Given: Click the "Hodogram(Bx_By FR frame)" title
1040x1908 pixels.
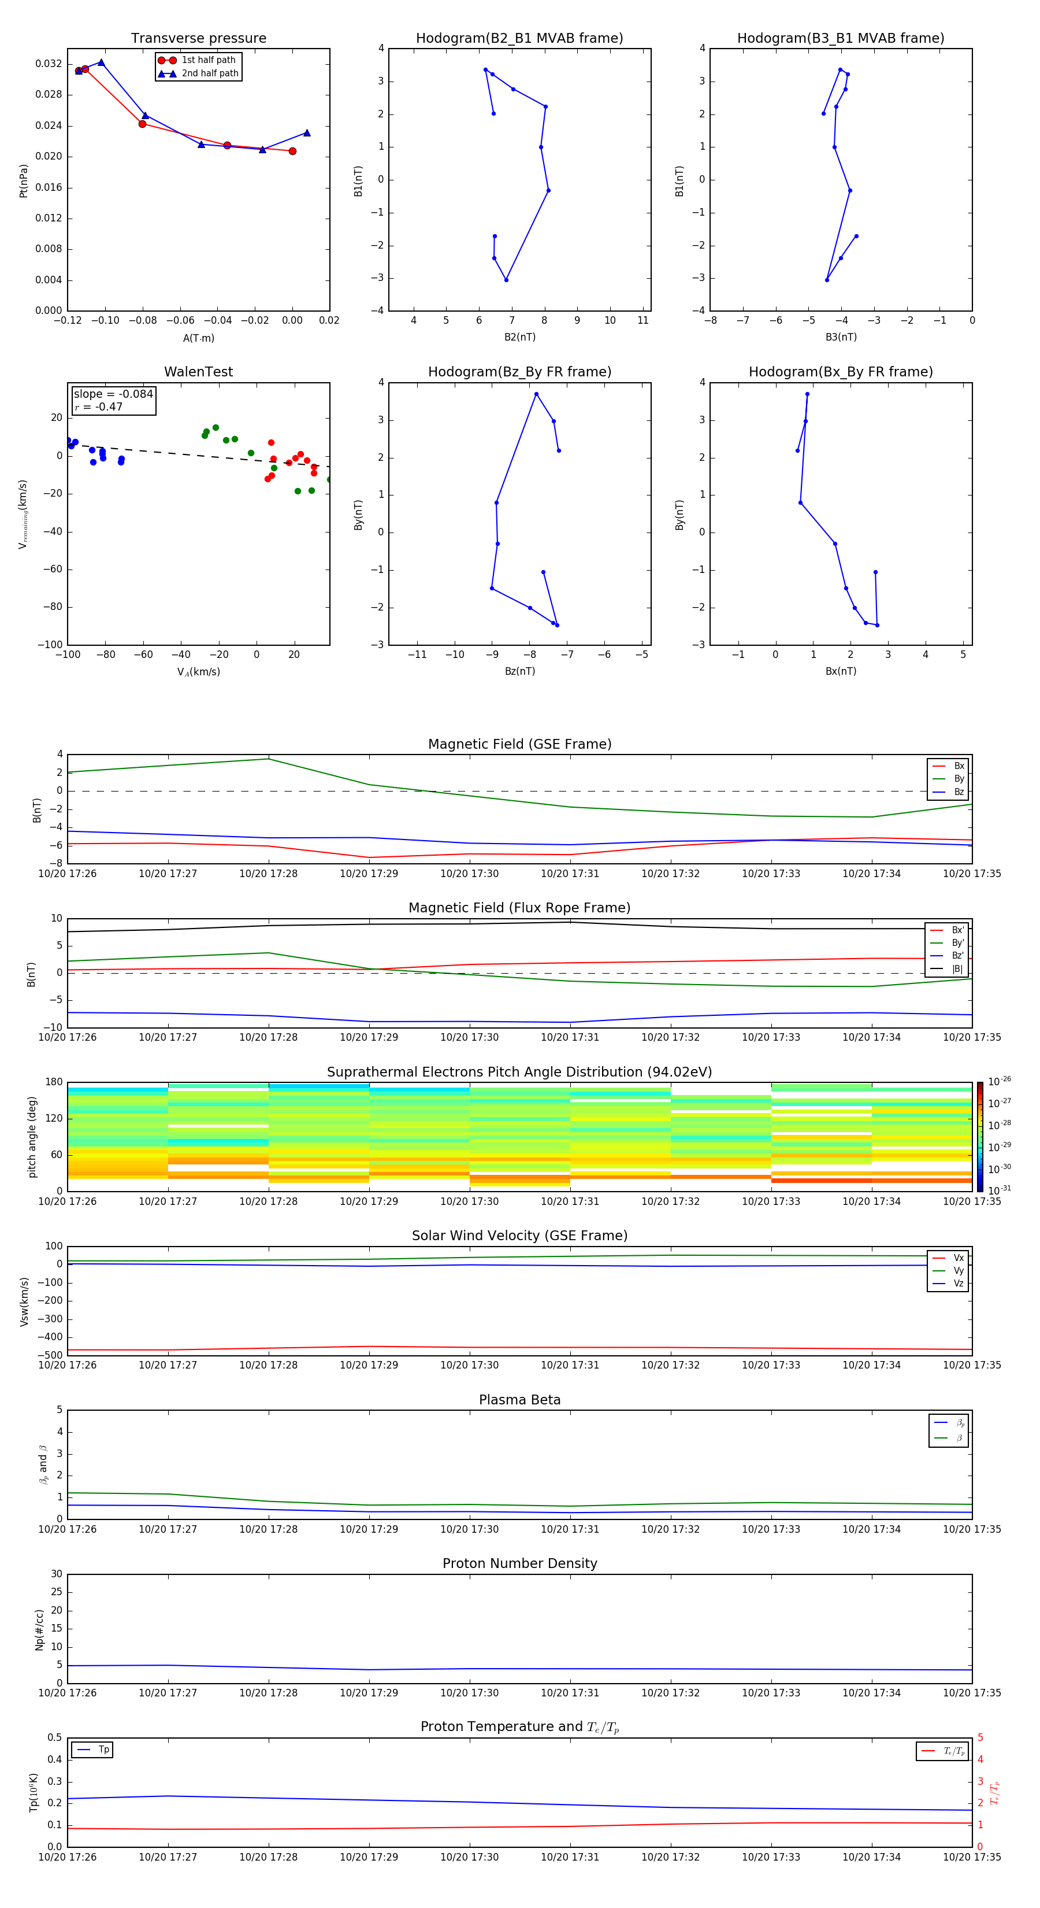Looking at the screenshot, I should (841, 372).
